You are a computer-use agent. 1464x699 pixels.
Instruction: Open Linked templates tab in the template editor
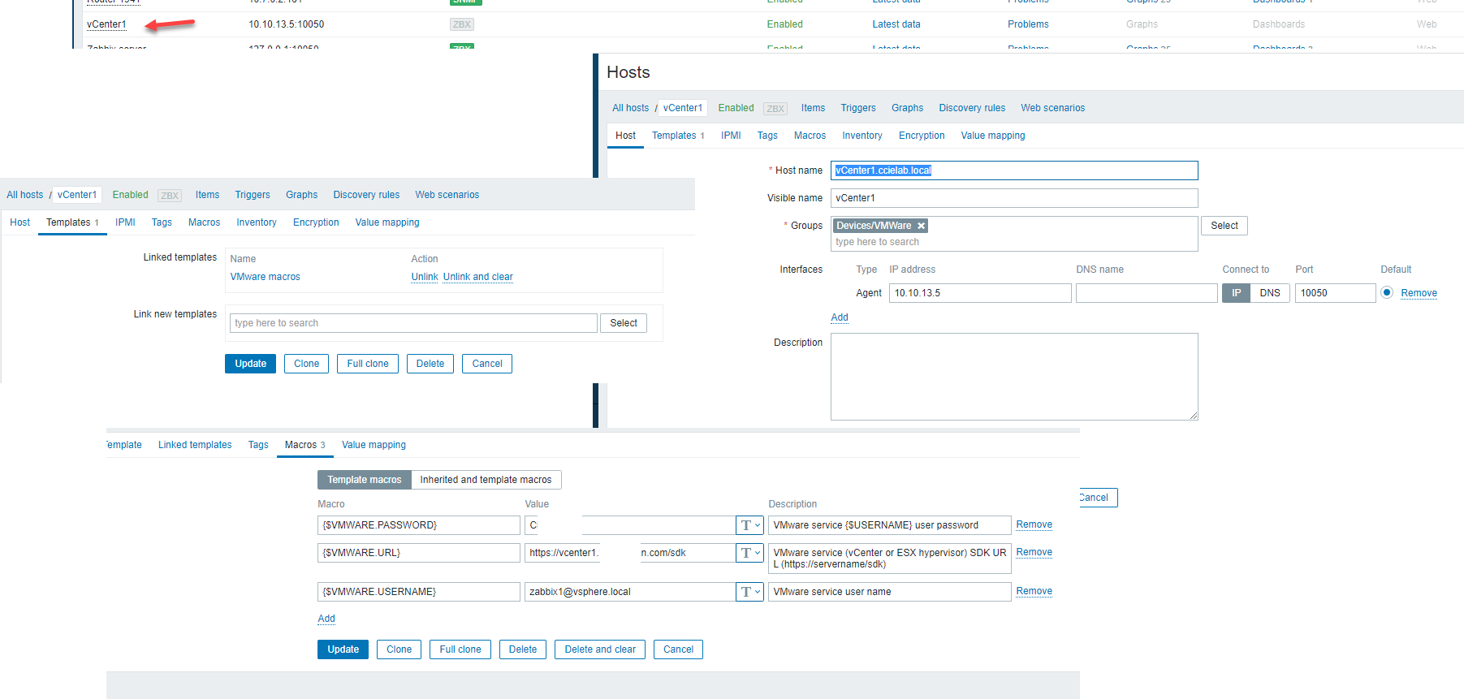[x=195, y=445]
